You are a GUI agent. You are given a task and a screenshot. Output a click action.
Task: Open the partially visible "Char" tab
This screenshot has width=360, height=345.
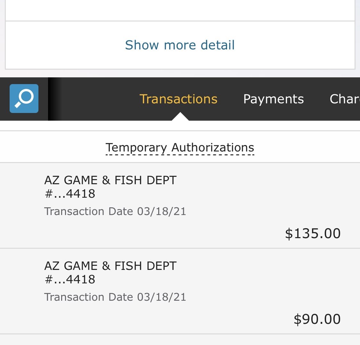tap(345, 99)
